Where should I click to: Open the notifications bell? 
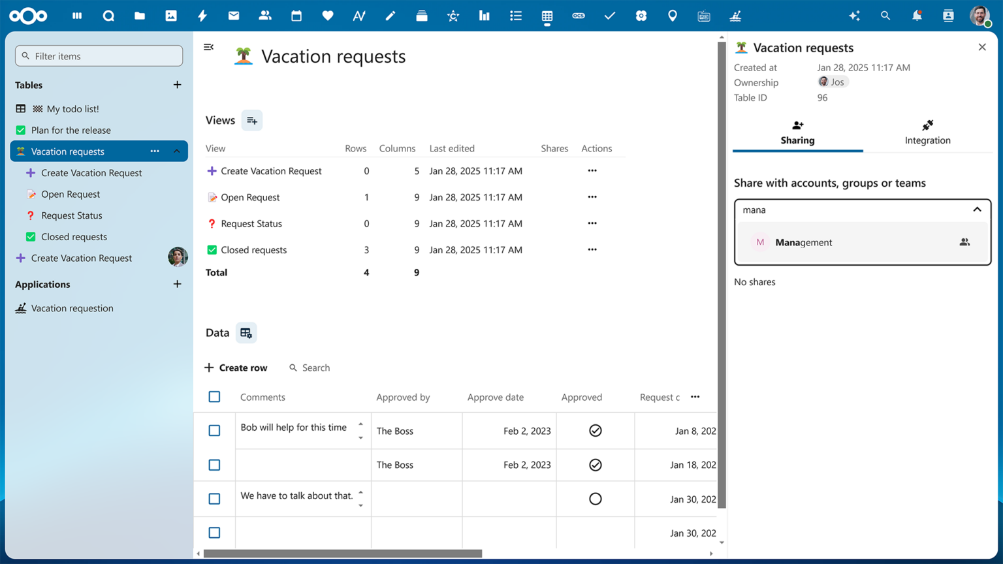[917, 16]
